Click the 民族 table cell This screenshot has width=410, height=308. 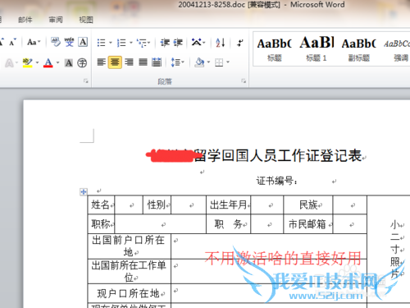pyautogui.click(x=308, y=205)
